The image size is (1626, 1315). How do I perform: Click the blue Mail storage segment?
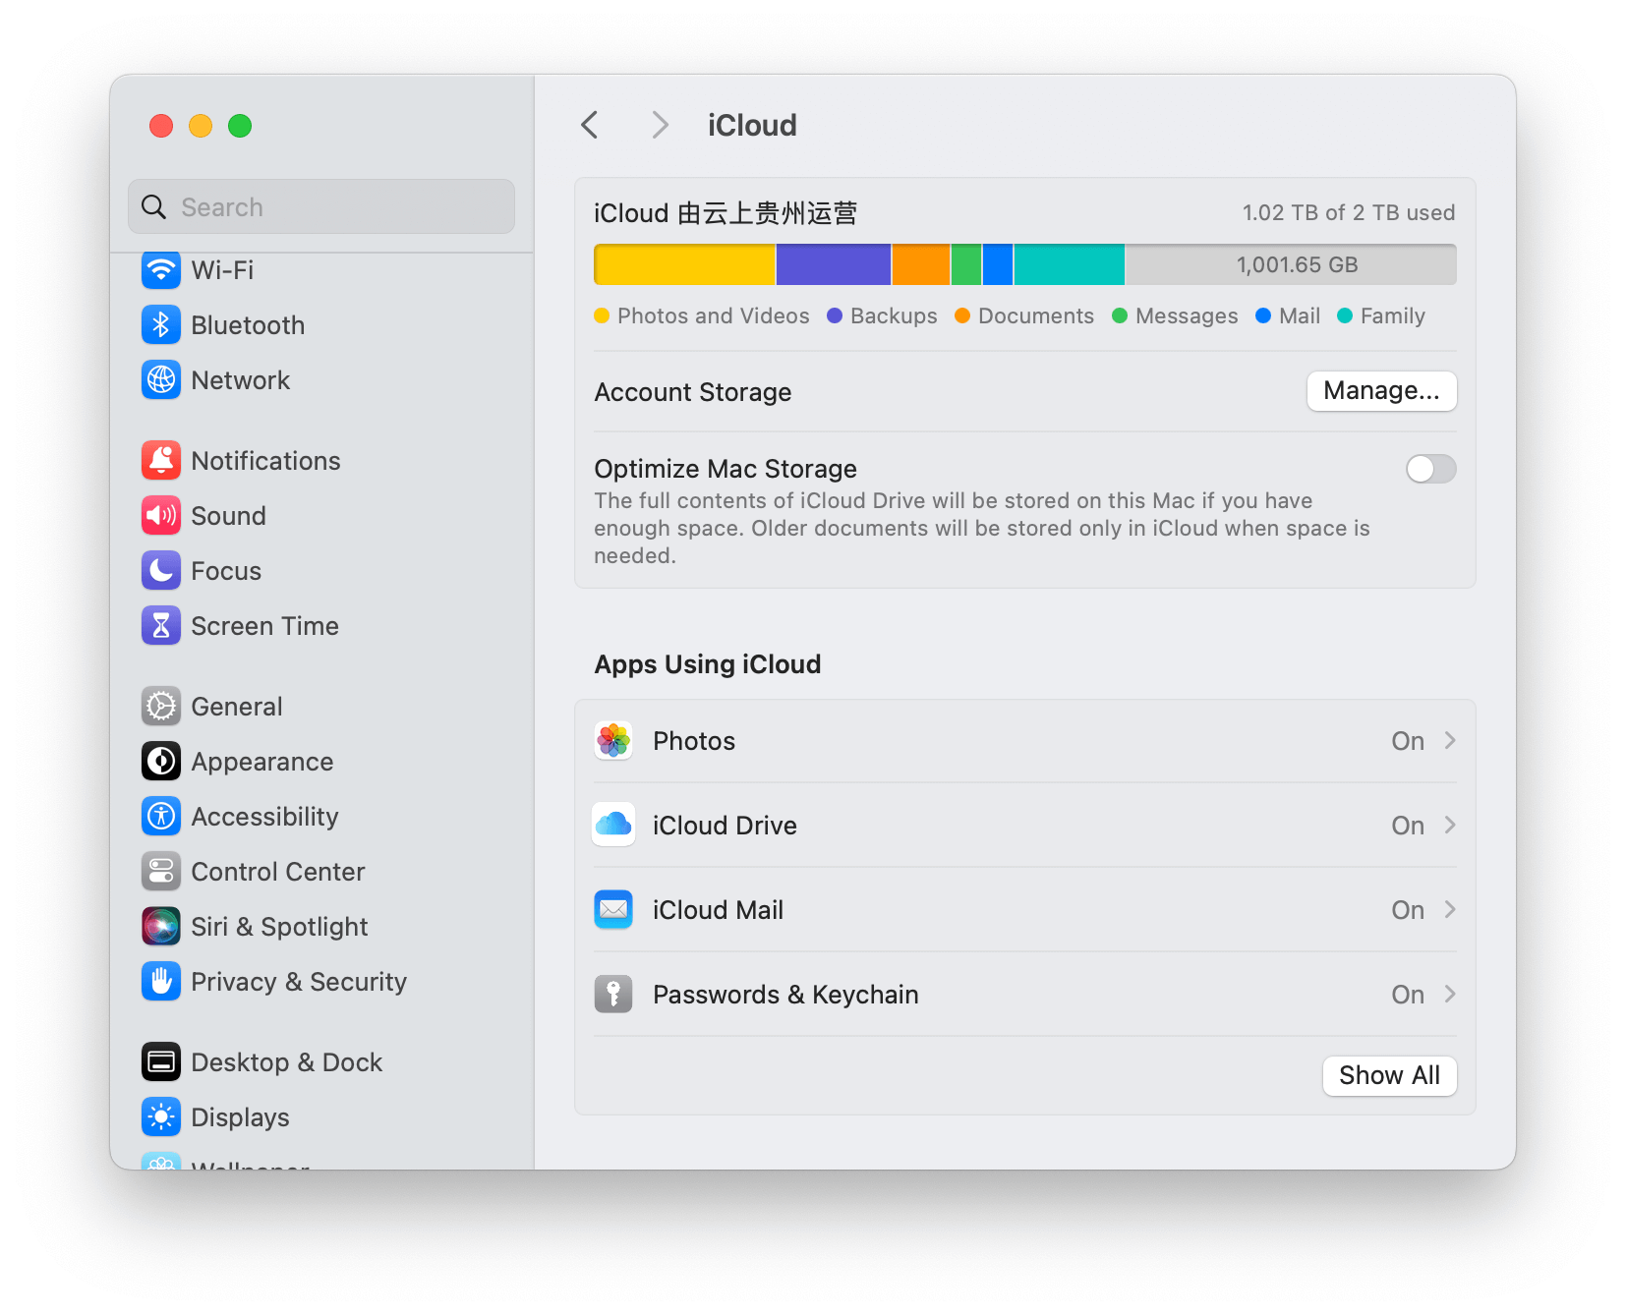[998, 264]
